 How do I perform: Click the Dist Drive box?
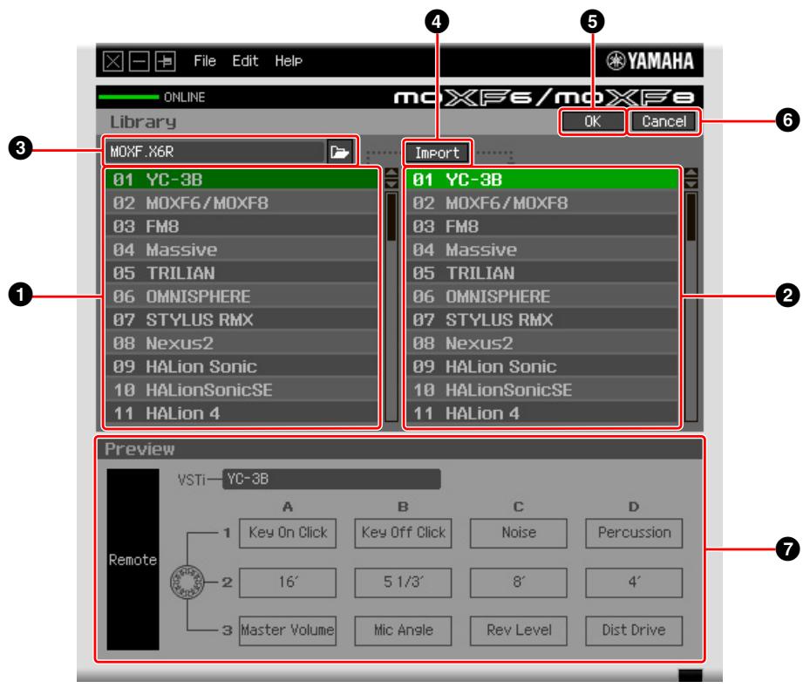(634, 630)
